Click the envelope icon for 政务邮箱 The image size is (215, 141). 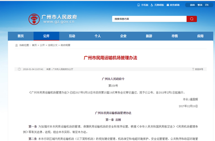coord(168,5)
